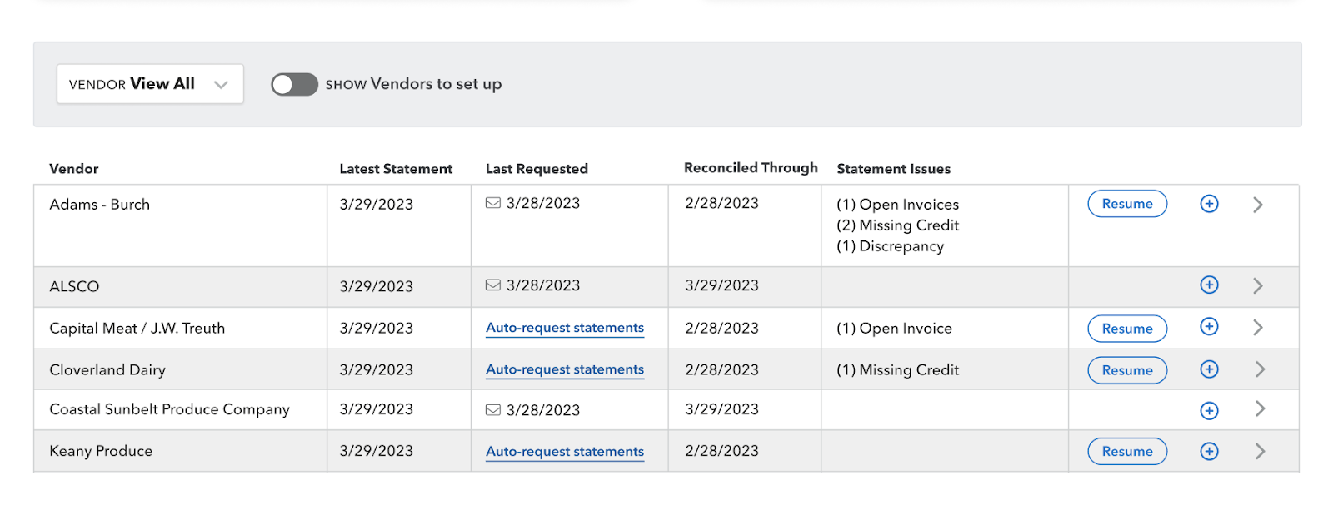Open Keany Produce details chevron

pos(1260,451)
